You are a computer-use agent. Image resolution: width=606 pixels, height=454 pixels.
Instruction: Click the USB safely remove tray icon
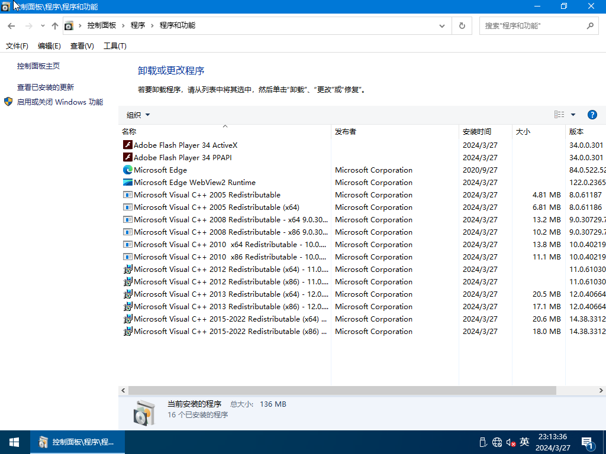483,442
